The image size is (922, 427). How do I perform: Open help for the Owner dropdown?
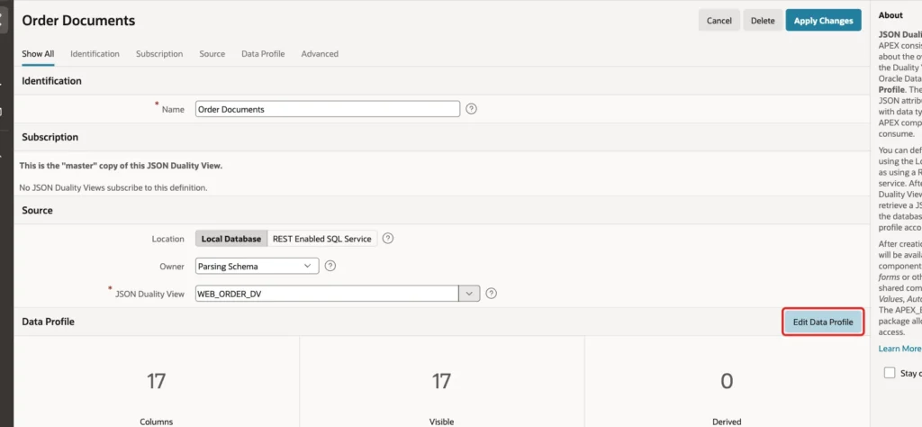(x=330, y=266)
